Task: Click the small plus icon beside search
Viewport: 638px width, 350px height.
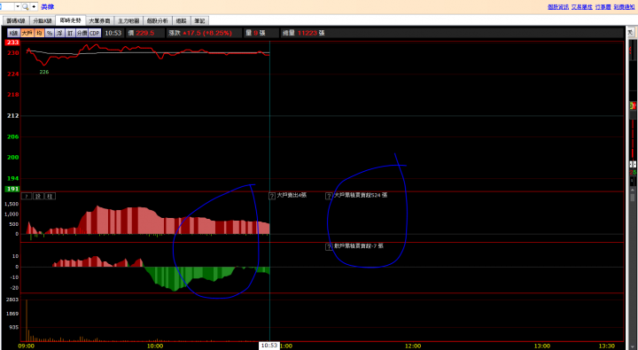Action: [34, 6]
